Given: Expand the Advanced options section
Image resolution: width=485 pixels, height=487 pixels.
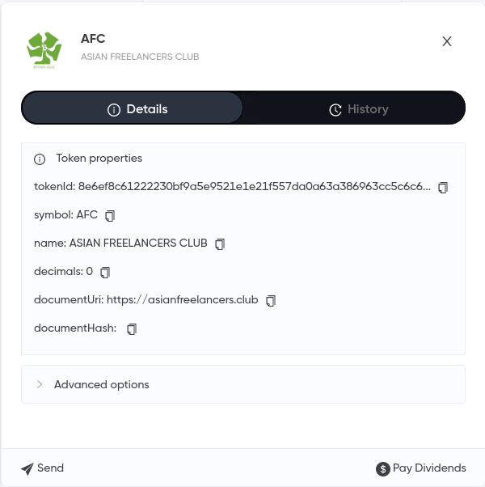Looking at the screenshot, I should (243, 384).
